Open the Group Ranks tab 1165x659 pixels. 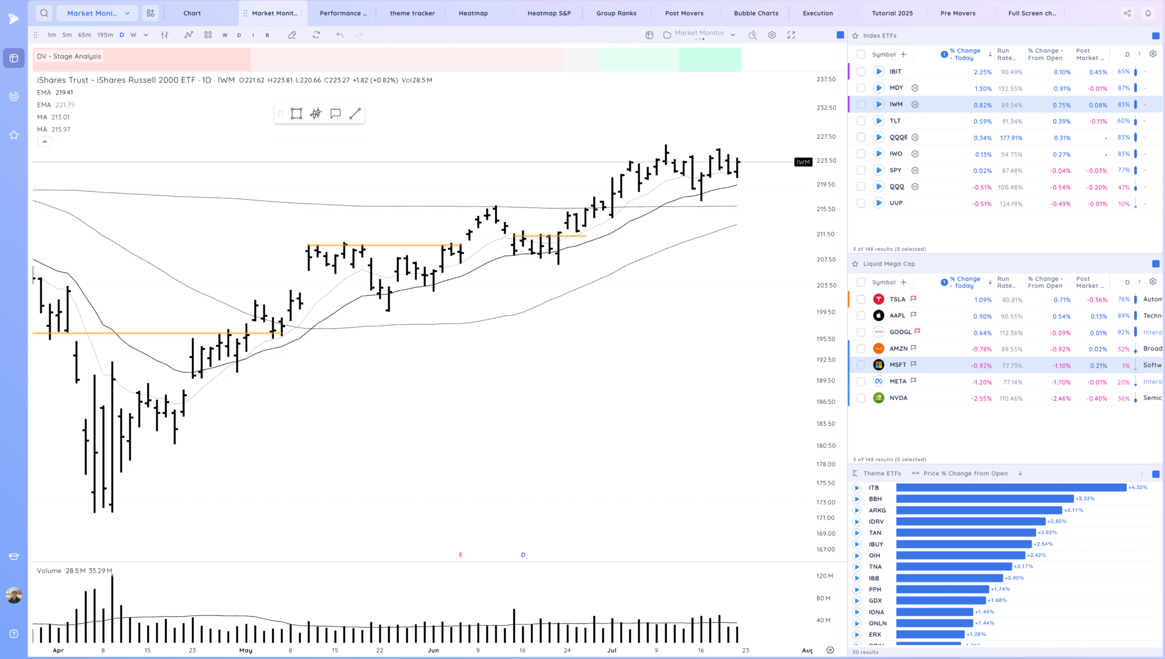point(616,13)
